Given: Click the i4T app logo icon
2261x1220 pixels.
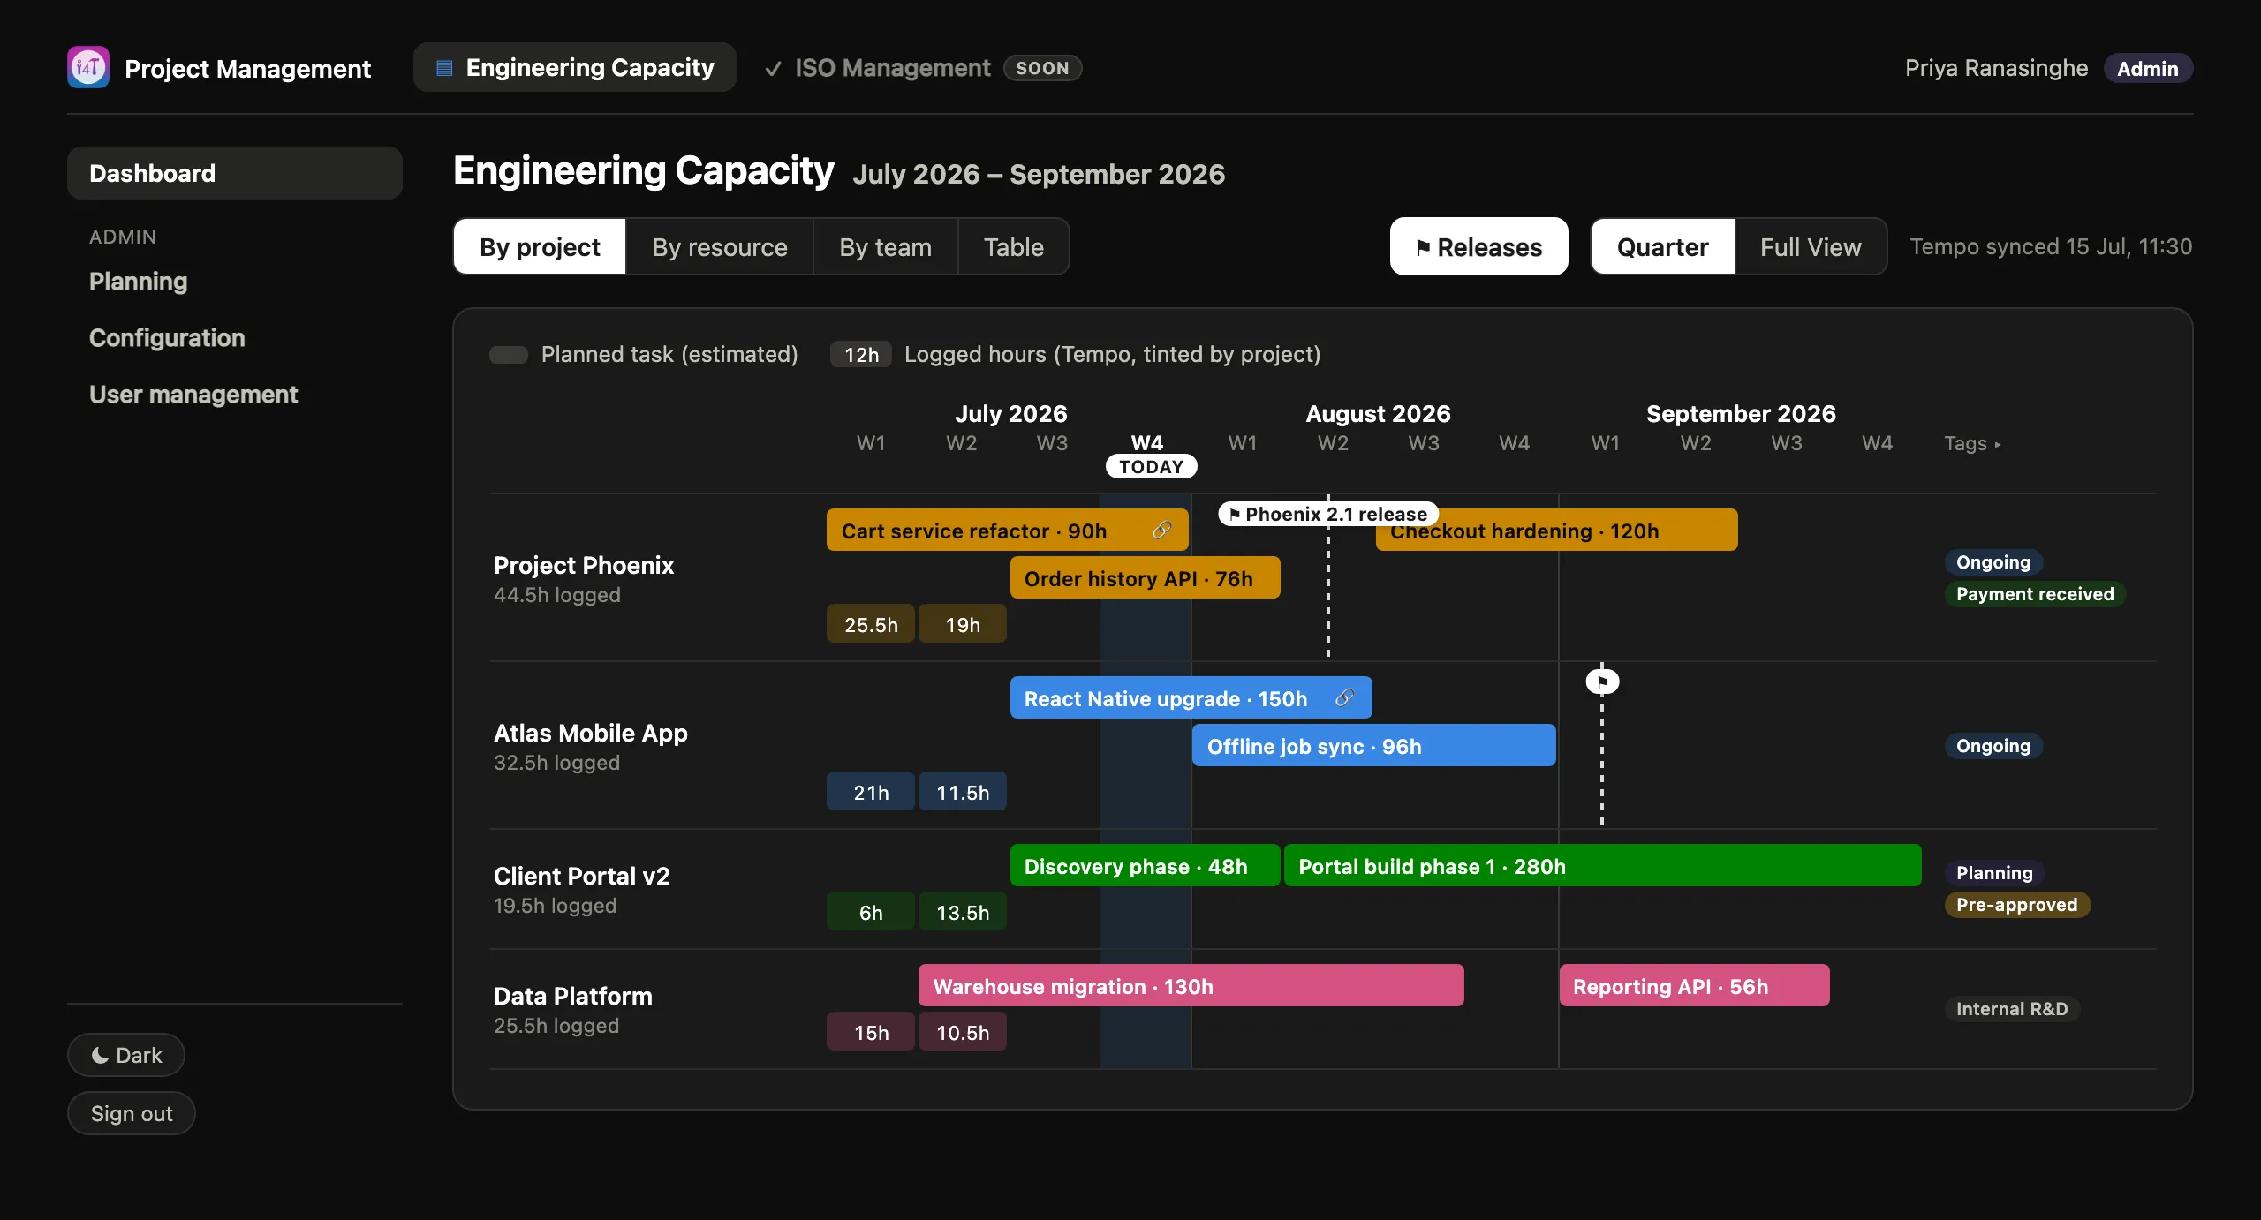Looking at the screenshot, I should 88,68.
